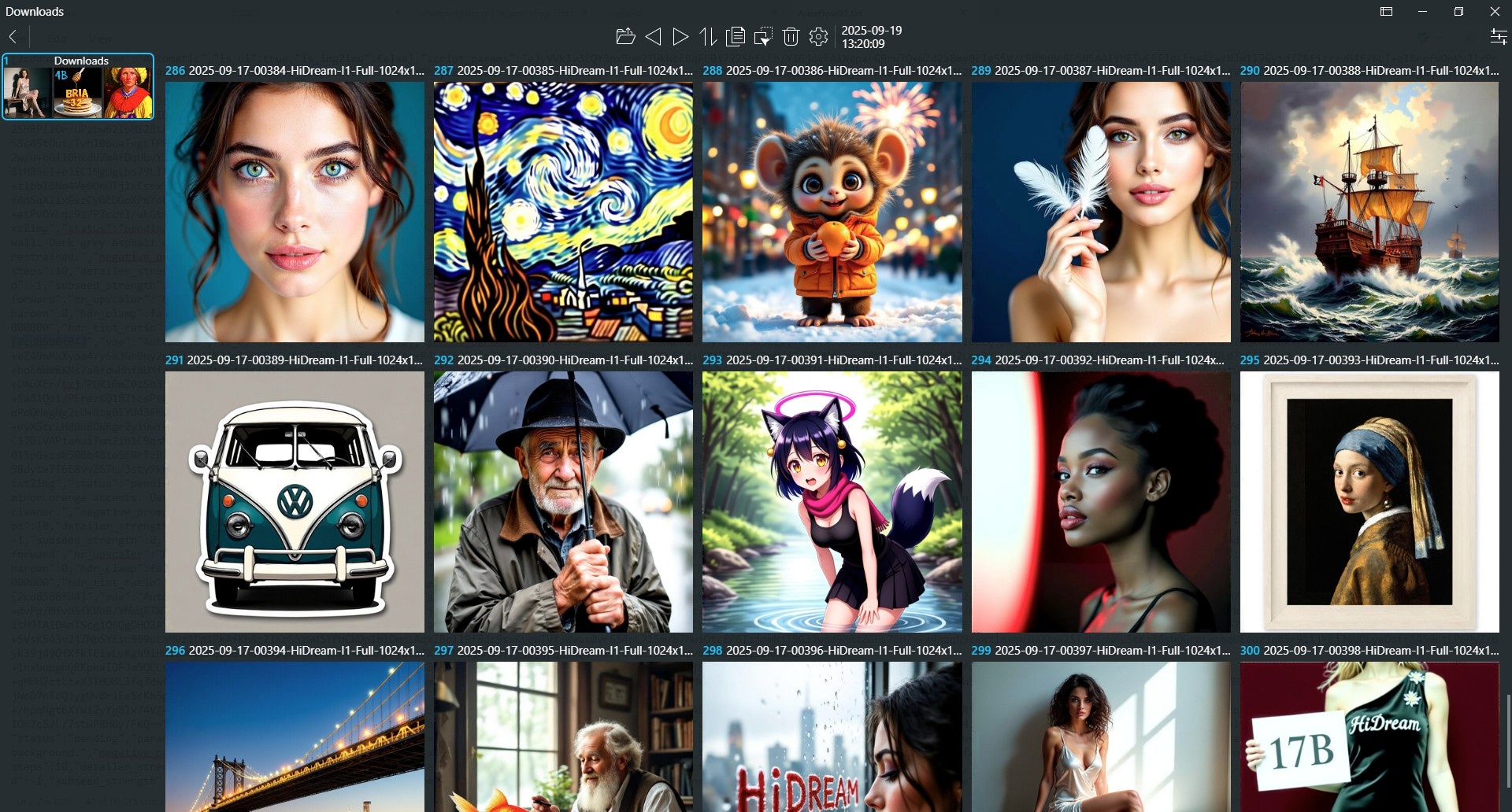Click the copy files icon
Screen dimensions: 1512x812
(x=736, y=36)
